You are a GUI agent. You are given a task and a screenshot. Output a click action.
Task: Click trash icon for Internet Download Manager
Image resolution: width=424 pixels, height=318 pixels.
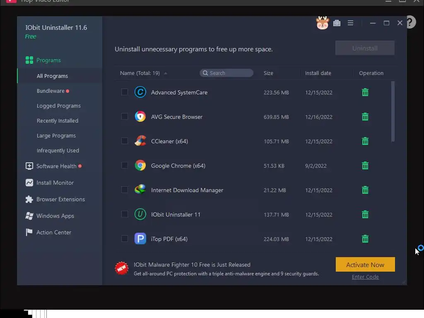click(x=365, y=190)
